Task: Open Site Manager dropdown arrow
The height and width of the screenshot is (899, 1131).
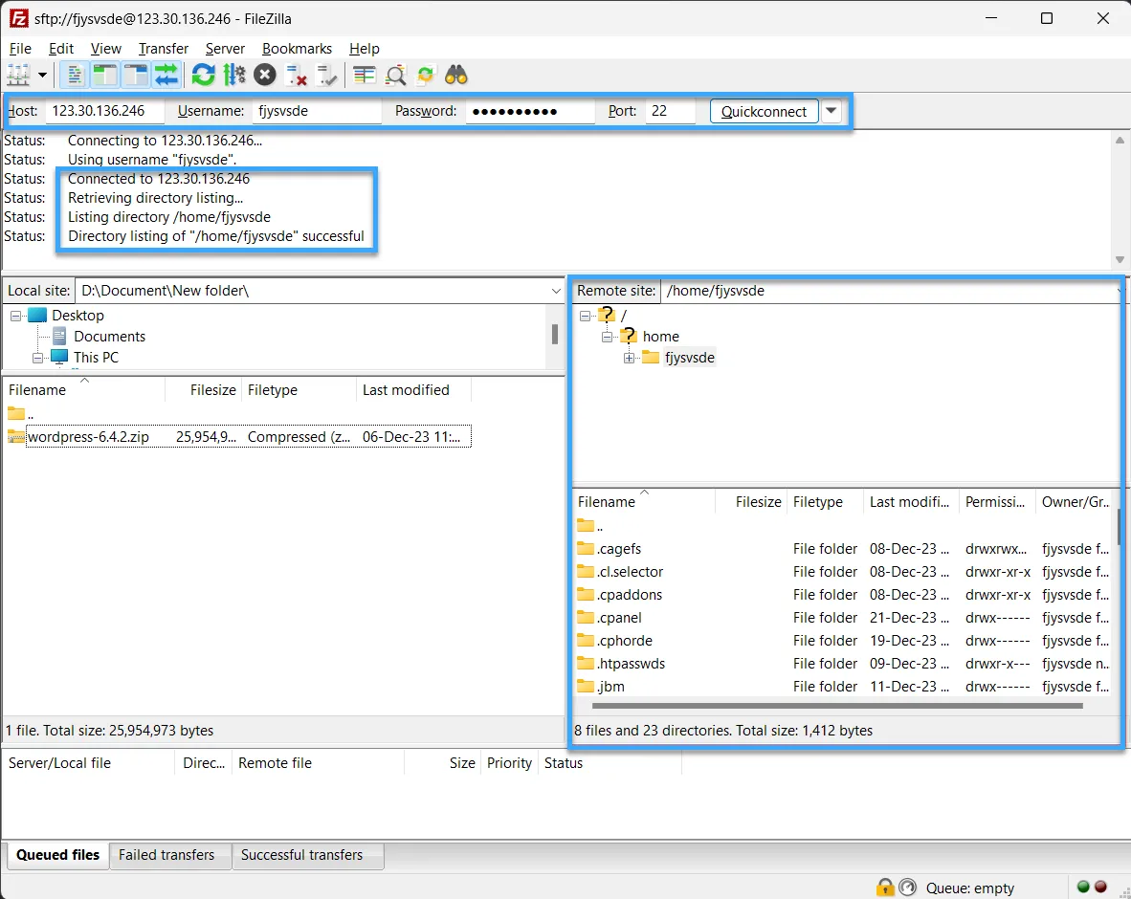Action: (x=42, y=75)
